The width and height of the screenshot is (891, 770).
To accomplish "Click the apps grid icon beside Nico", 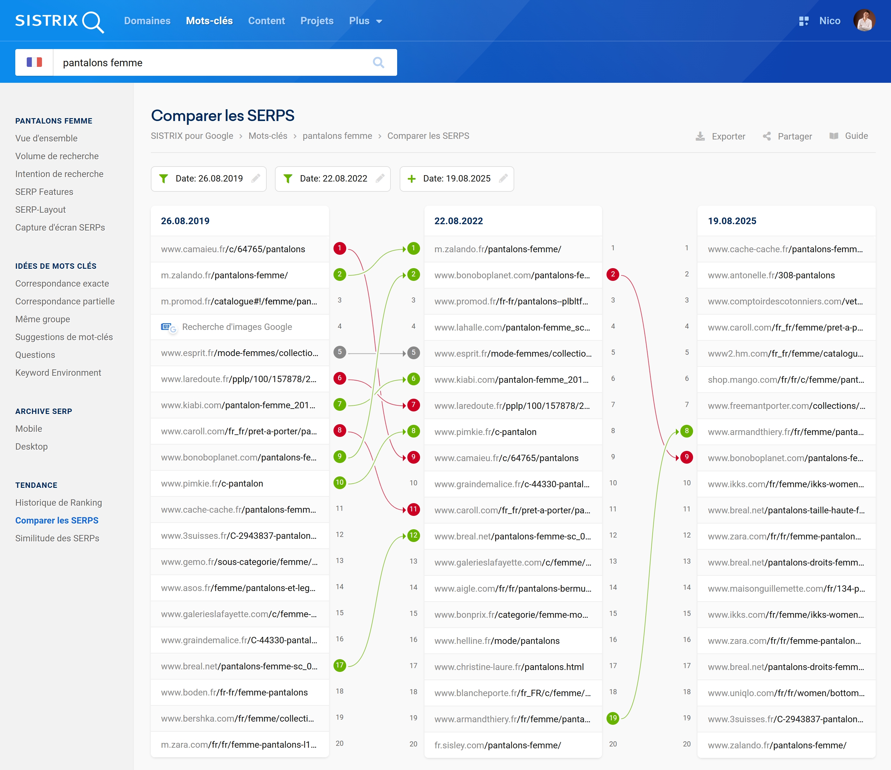I will 803,21.
